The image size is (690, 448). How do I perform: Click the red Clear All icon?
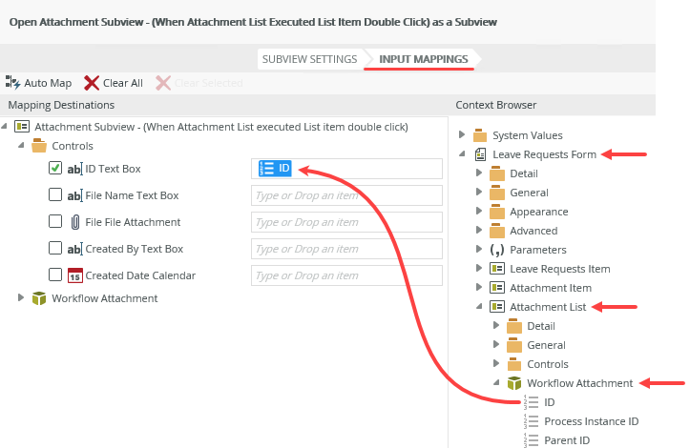[92, 83]
